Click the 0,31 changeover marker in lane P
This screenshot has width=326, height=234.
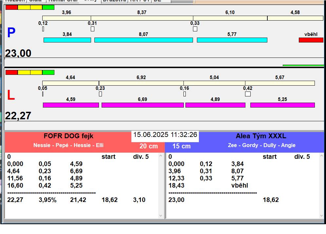pos(92,29)
